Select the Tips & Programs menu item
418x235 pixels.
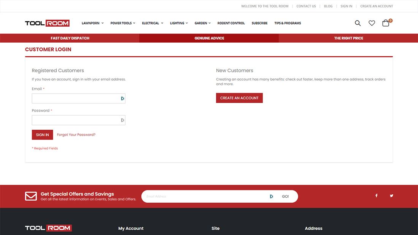288,23
